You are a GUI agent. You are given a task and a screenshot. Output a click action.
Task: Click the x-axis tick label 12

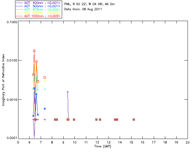(97, 142)
